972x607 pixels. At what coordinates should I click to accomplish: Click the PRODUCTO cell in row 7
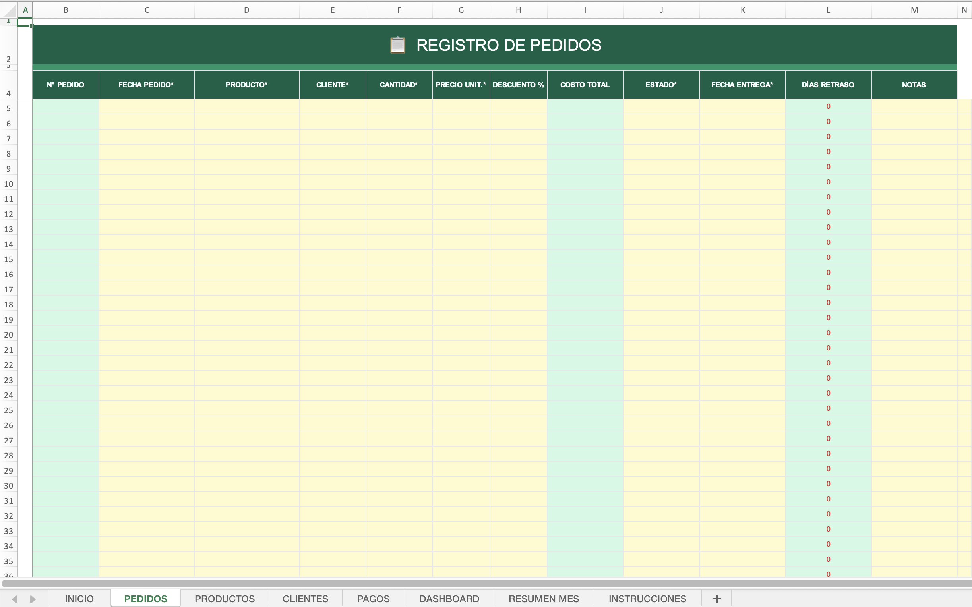point(246,137)
